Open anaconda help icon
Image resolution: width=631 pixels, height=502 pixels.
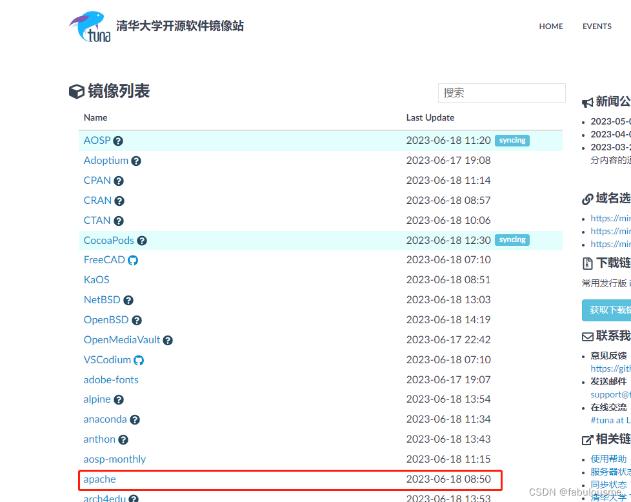click(x=135, y=420)
